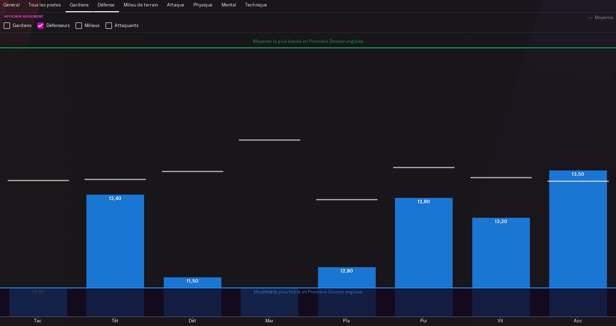
Task: Click the average marker above Tac
Action: click(x=38, y=181)
